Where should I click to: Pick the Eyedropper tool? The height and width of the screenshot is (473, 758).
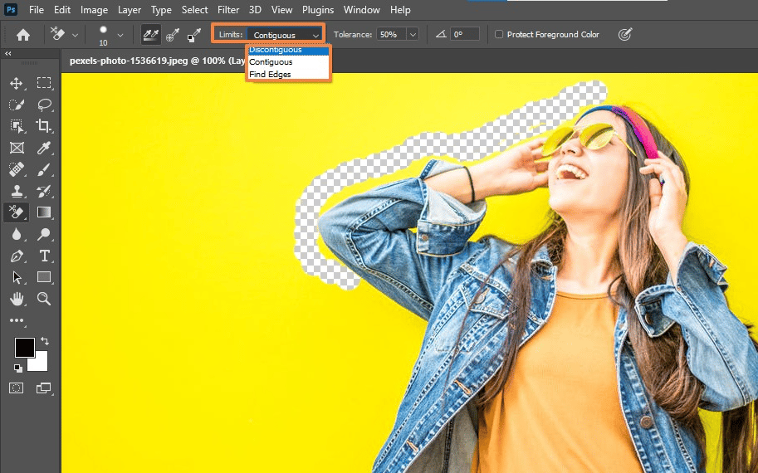tap(44, 148)
